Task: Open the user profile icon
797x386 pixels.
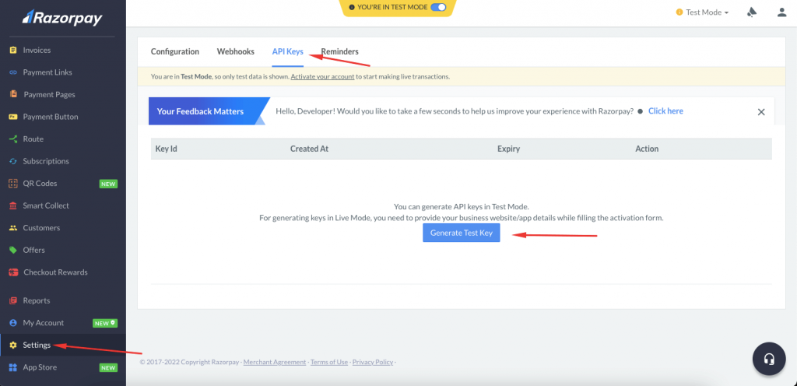Action: click(x=781, y=12)
